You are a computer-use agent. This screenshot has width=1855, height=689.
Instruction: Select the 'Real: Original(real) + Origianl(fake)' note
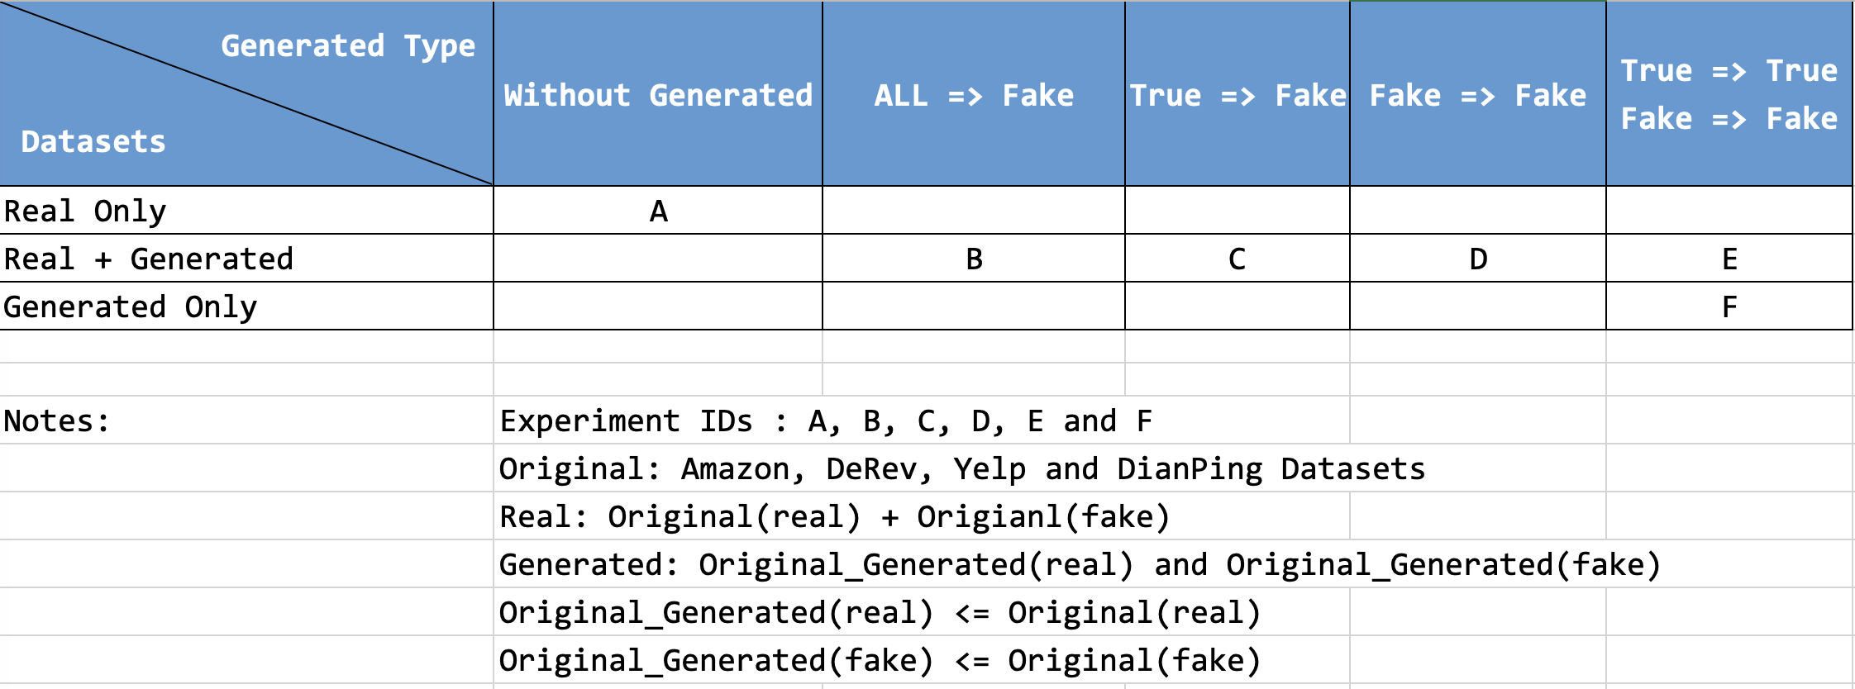834,516
